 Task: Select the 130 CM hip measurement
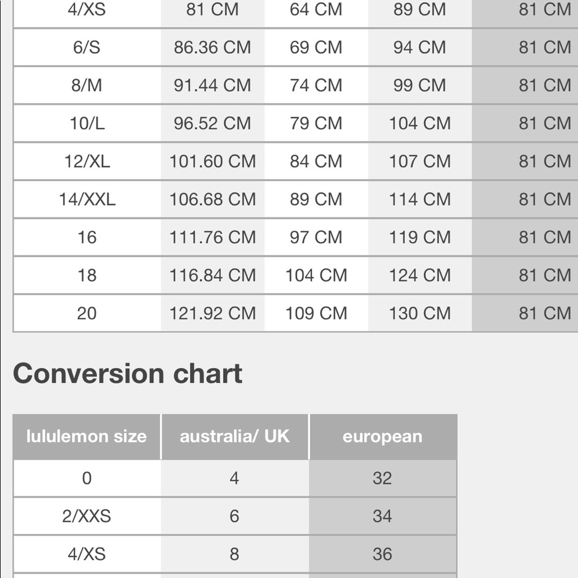(x=420, y=313)
